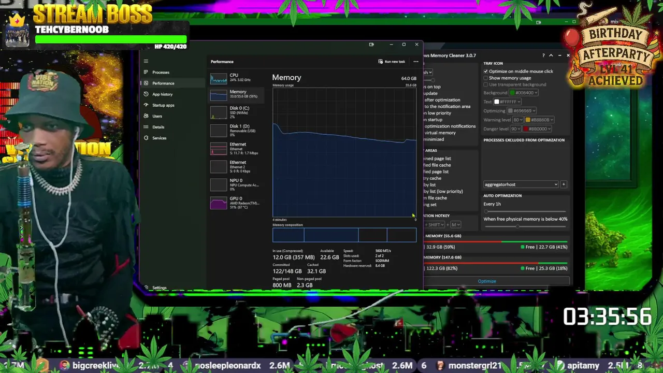Image resolution: width=663 pixels, height=373 pixels.
Task: Open Startup apps page in Task Manager
Action: (x=172, y=105)
